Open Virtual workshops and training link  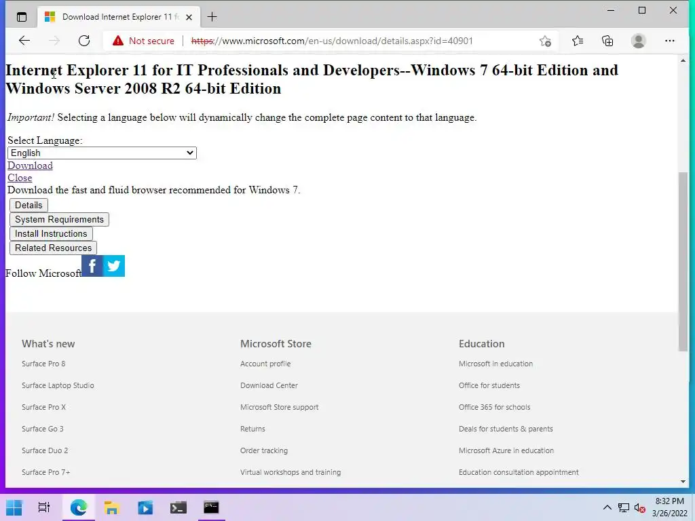pos(290,472)
